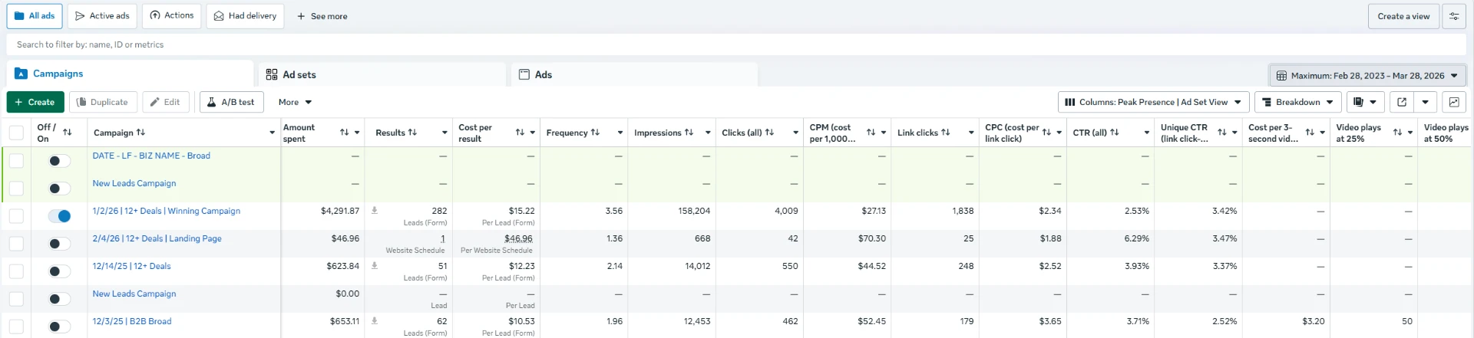Screen dimensions: 1474x338
Task: Click the export table data icon
Action: [1402, 102]
